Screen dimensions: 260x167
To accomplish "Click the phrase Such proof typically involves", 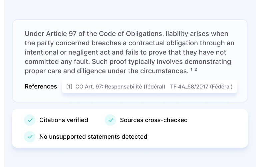I will (x=137, y=62).
